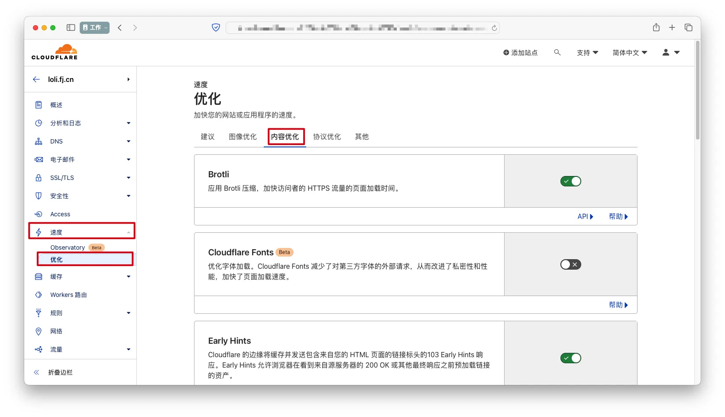Open the 工作 profile dropdown in Safari

(x=94, y=28)
